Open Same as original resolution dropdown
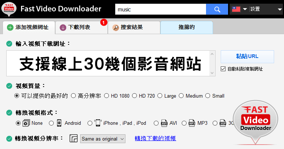This screenshot has width=284, height=149. coord(103,139)
